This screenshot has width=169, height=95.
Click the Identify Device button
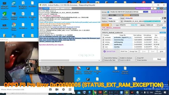click(157, 12)
